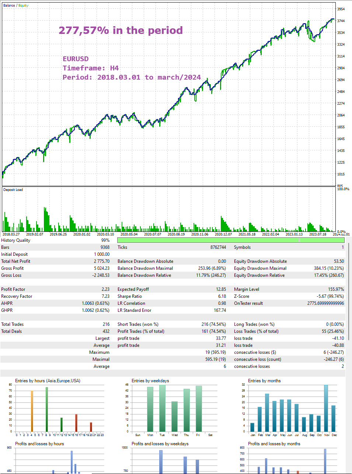Select Long Trades value '0 (0.00%)'

335,324
